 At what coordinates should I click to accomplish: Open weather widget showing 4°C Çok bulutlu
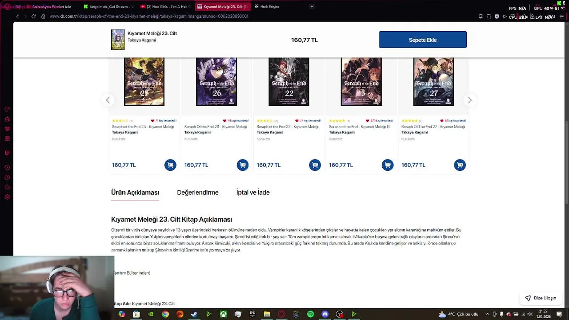point(458,314)
